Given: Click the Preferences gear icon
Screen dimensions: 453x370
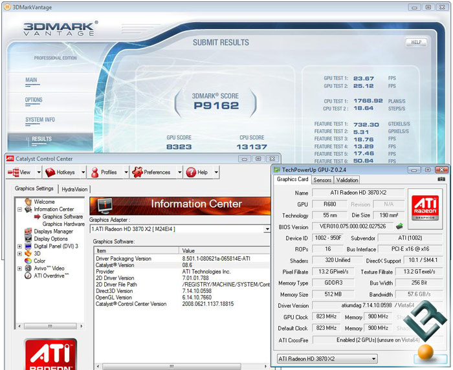Looking at the screenshot, I should click(x=137, y=172).
